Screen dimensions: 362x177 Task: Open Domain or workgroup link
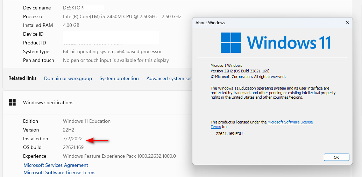tap(68, 78)
